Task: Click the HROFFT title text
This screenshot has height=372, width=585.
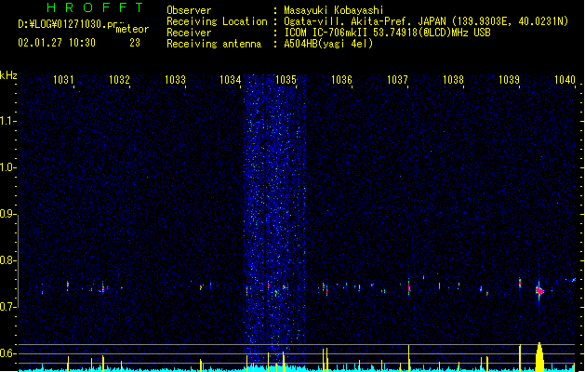Action: [95, 7]
